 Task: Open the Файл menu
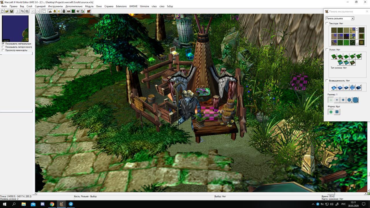pyautogui.click(x=4, y=6)
